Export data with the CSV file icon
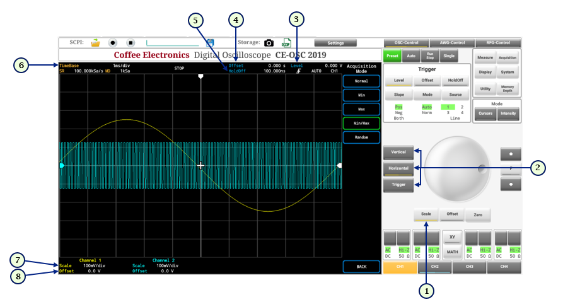 [286, 43]
